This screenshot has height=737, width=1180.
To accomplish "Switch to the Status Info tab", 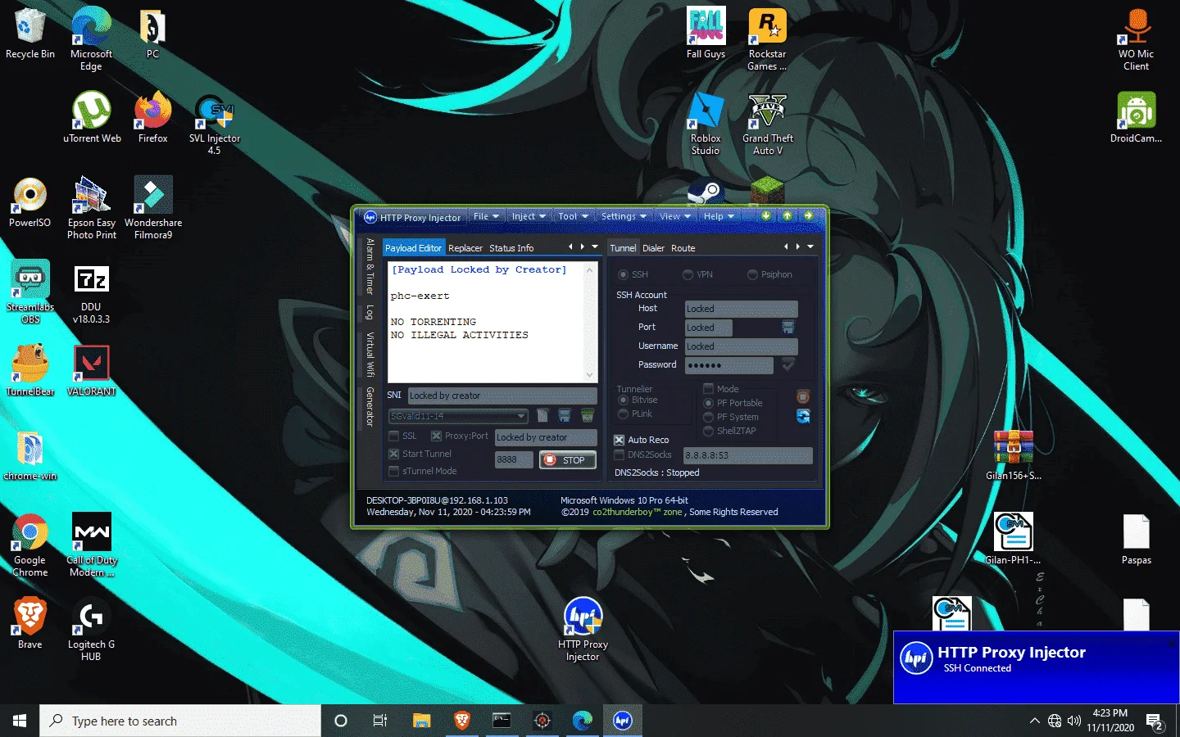I will [x=511, y=248].
